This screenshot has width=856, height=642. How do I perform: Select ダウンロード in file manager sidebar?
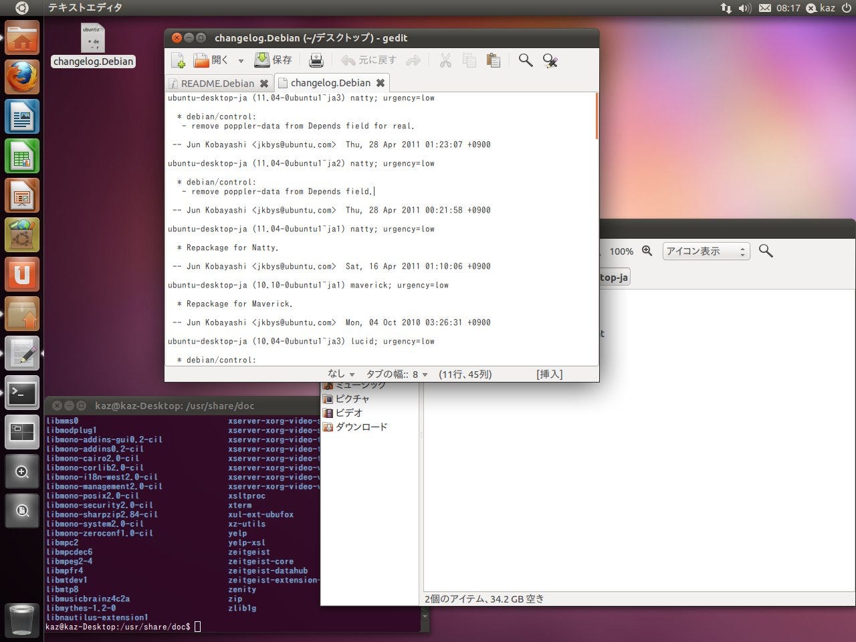[x=355, y=427]
